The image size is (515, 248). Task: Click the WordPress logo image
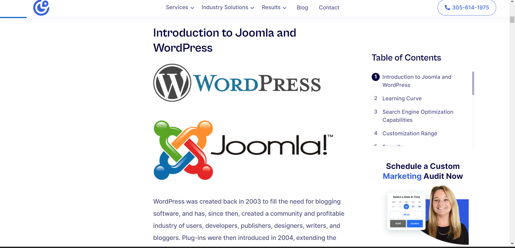pos(237,83)
